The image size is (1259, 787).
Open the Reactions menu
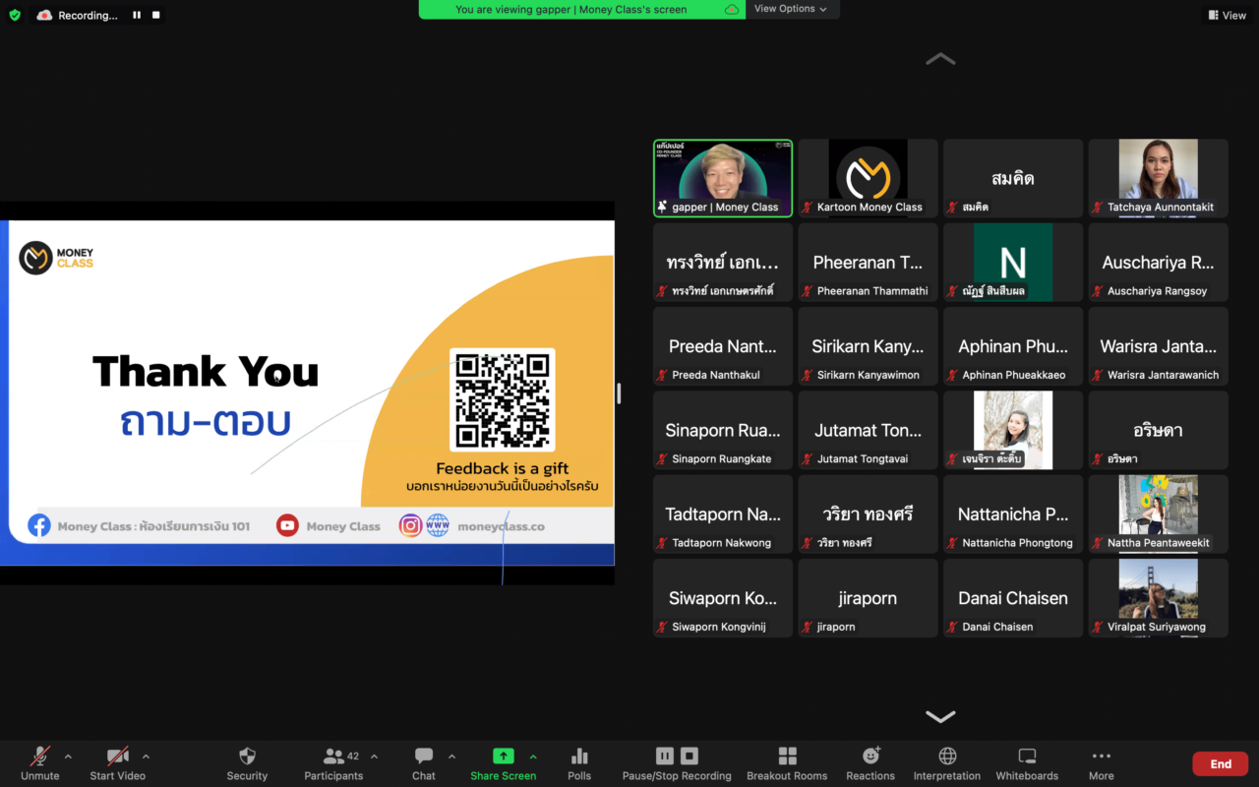[x=870, y=757]
